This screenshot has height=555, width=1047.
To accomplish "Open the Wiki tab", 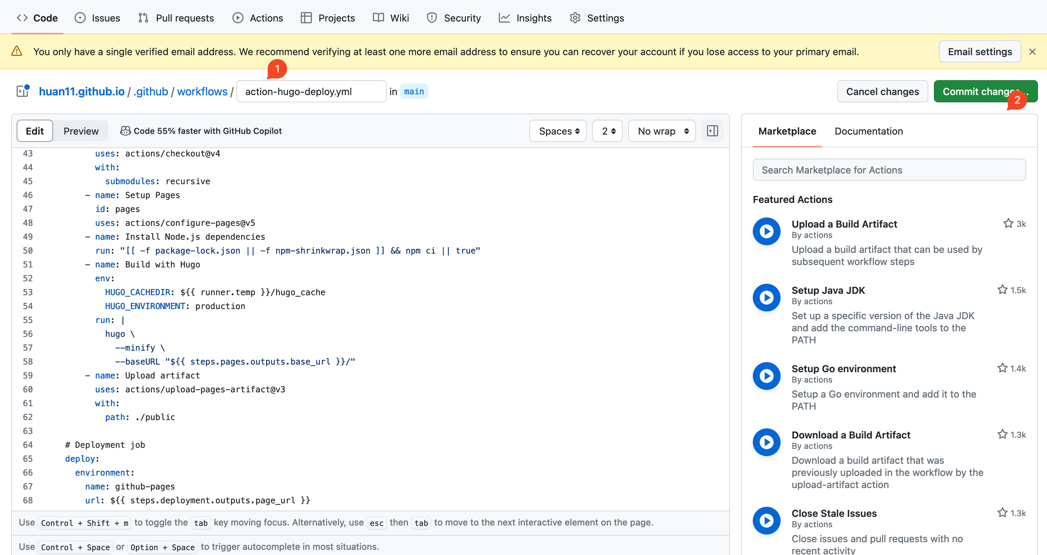I will click(x=391, y=18).
